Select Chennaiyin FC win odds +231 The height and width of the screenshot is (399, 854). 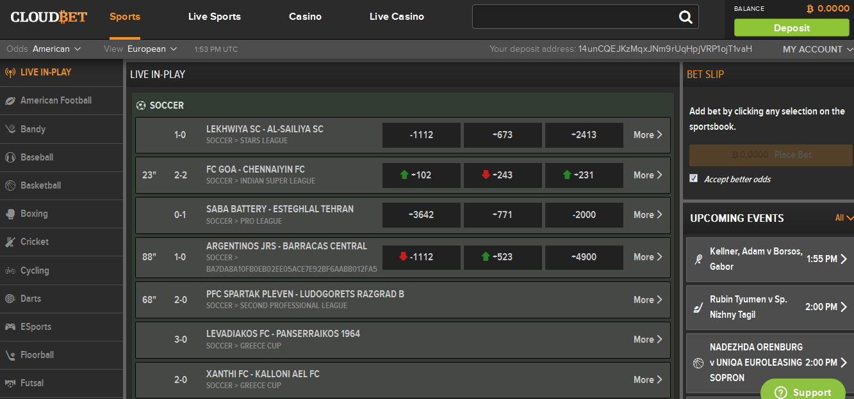(x=584, y=175)
